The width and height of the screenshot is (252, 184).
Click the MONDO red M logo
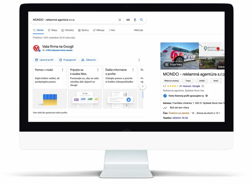click(37, 48)
